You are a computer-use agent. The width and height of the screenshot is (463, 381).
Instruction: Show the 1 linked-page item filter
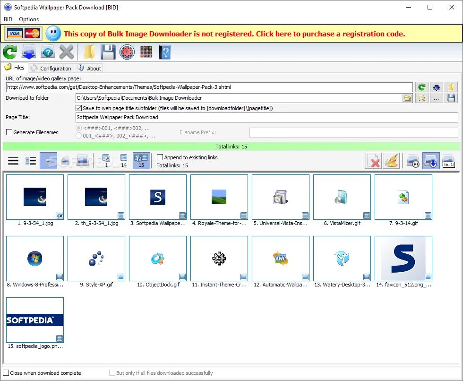click(x=106, y=161)
